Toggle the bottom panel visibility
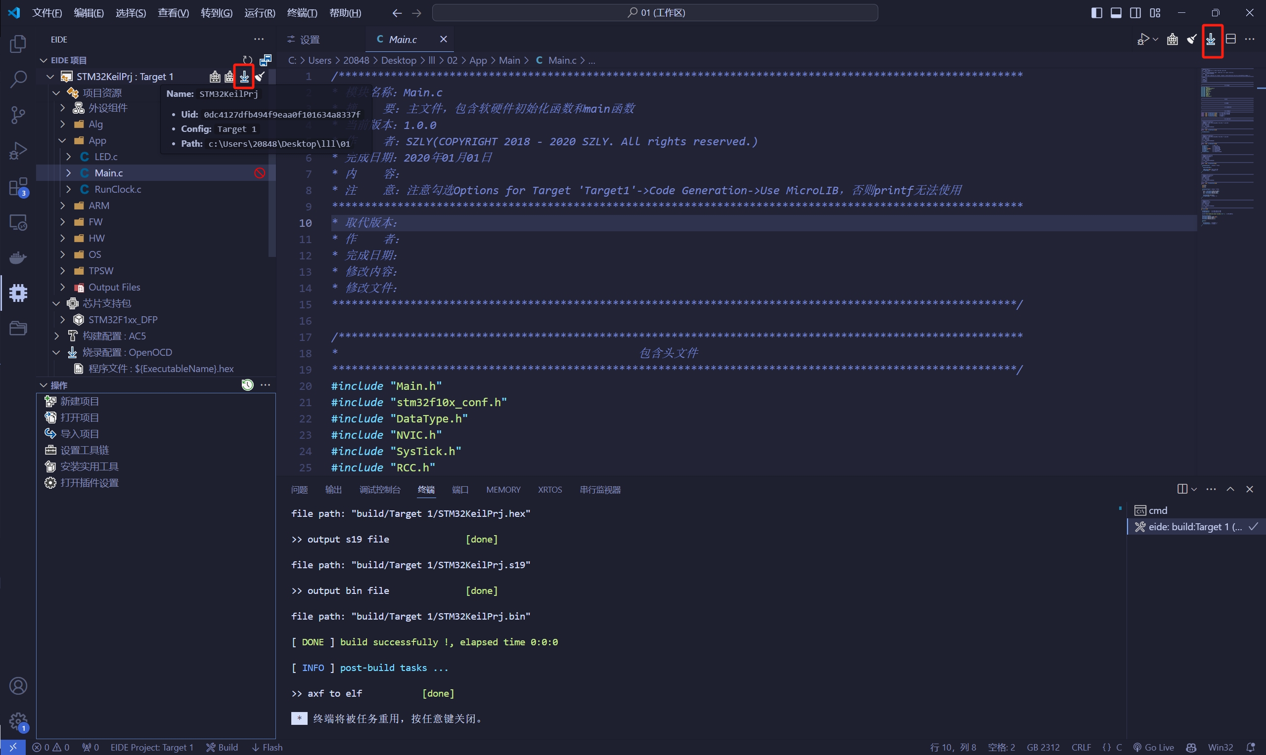The width and height of the screenshot is (1266, 755). point(1116,13)
